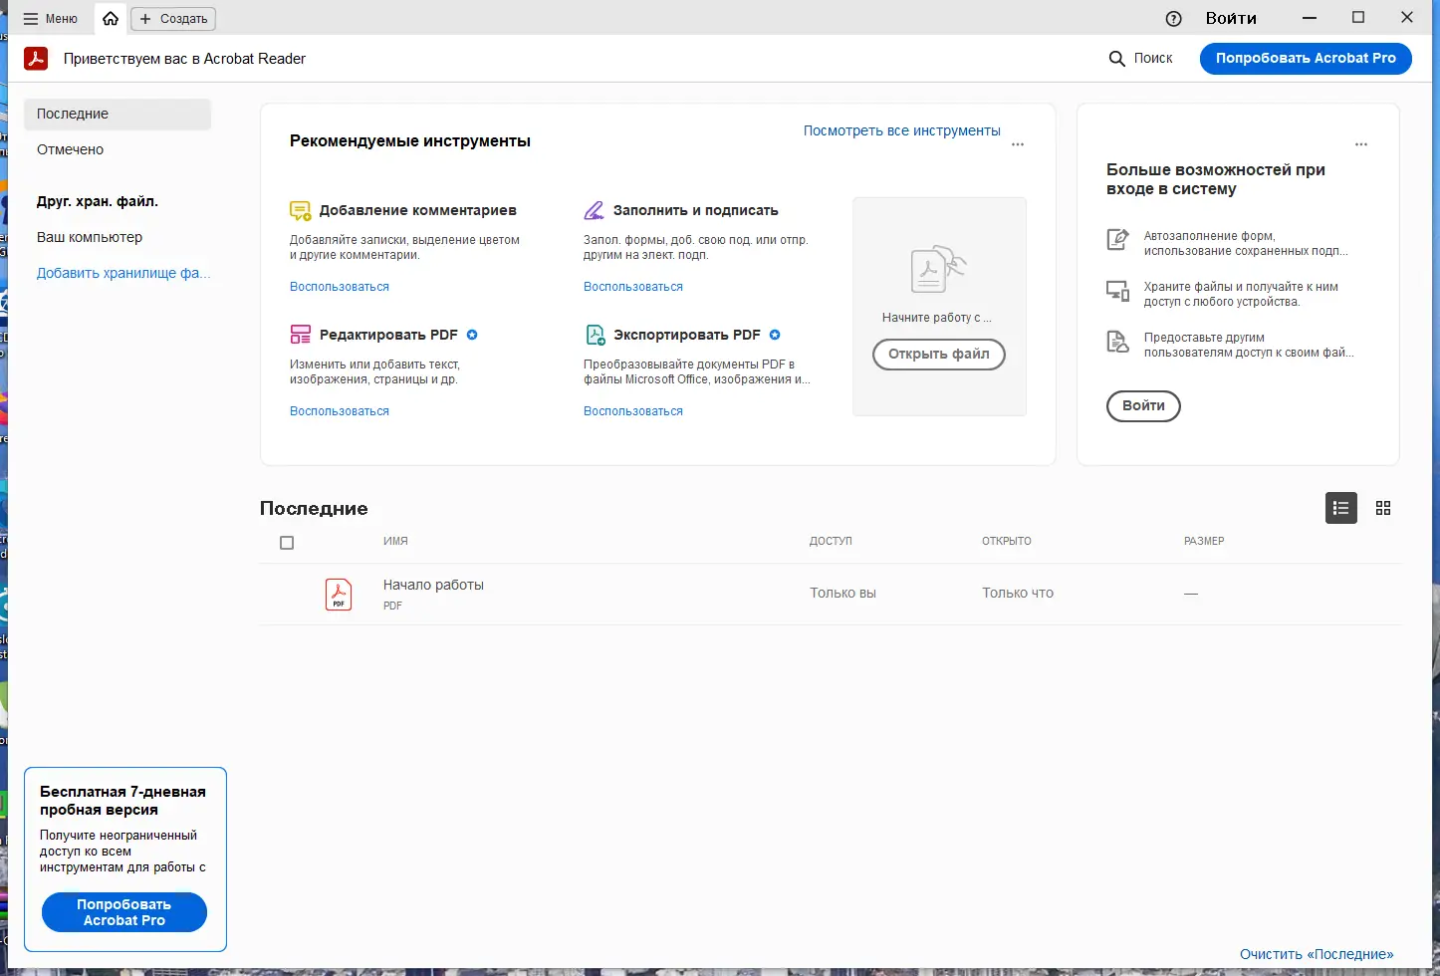Click Попробовать Acrobat Pro top button

[1306, 59]
